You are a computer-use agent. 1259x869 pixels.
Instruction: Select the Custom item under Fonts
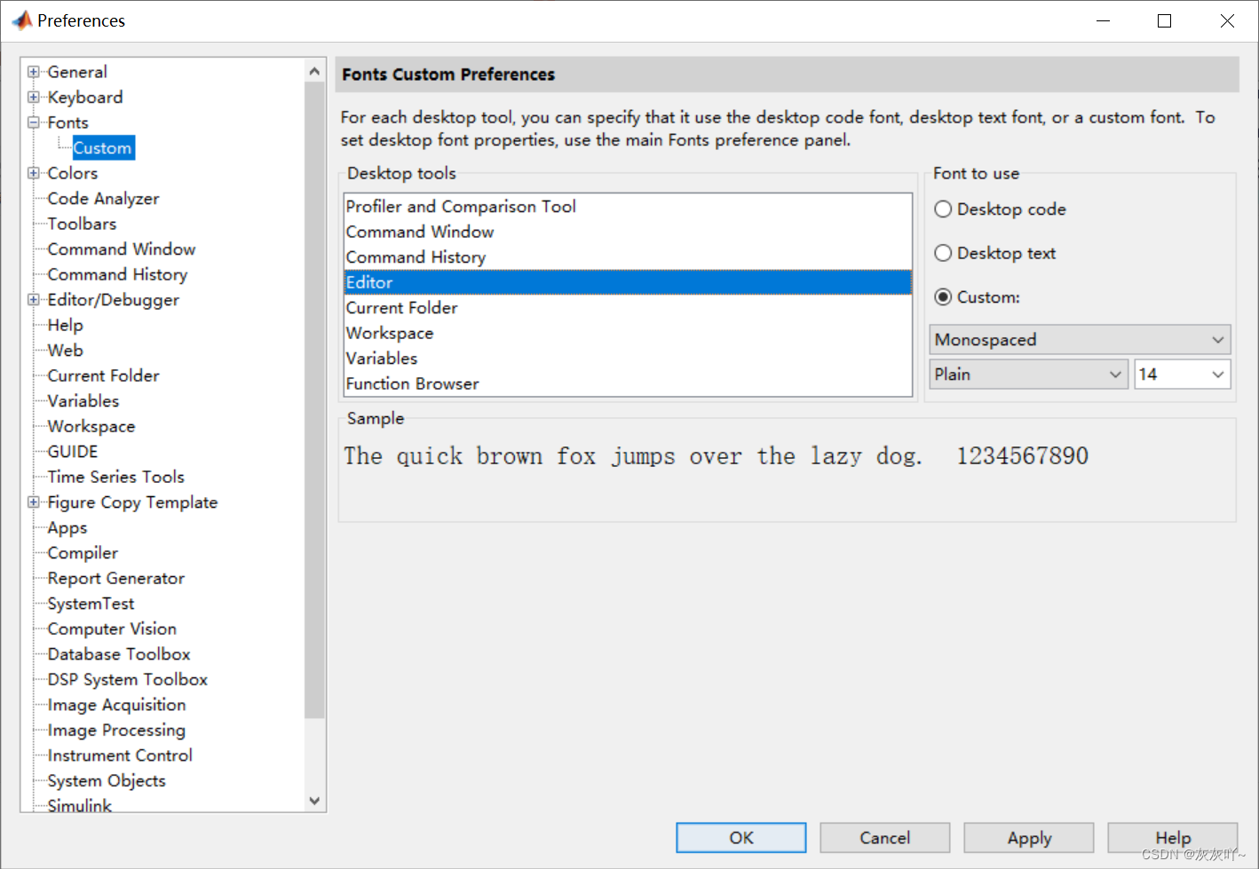coord(103,148)
